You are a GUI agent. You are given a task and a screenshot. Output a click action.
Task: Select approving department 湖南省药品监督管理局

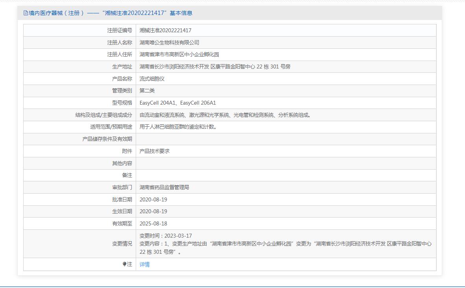click(x=164, y=187)
